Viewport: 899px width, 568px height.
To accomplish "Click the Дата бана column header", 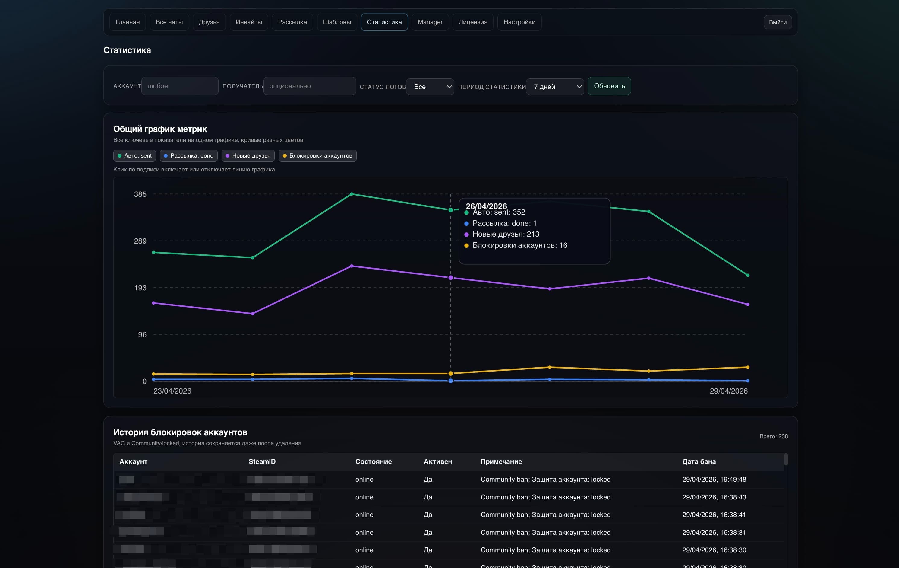I will (x=699, y=461).
